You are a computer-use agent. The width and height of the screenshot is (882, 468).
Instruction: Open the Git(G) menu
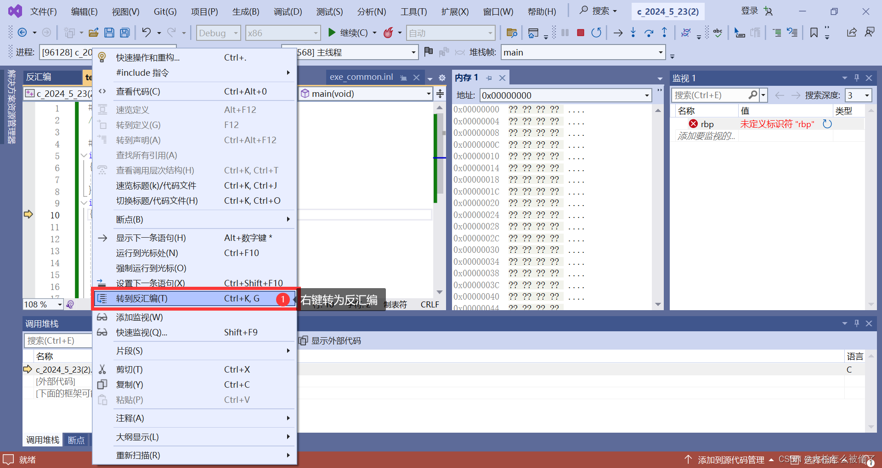point(165,11)
